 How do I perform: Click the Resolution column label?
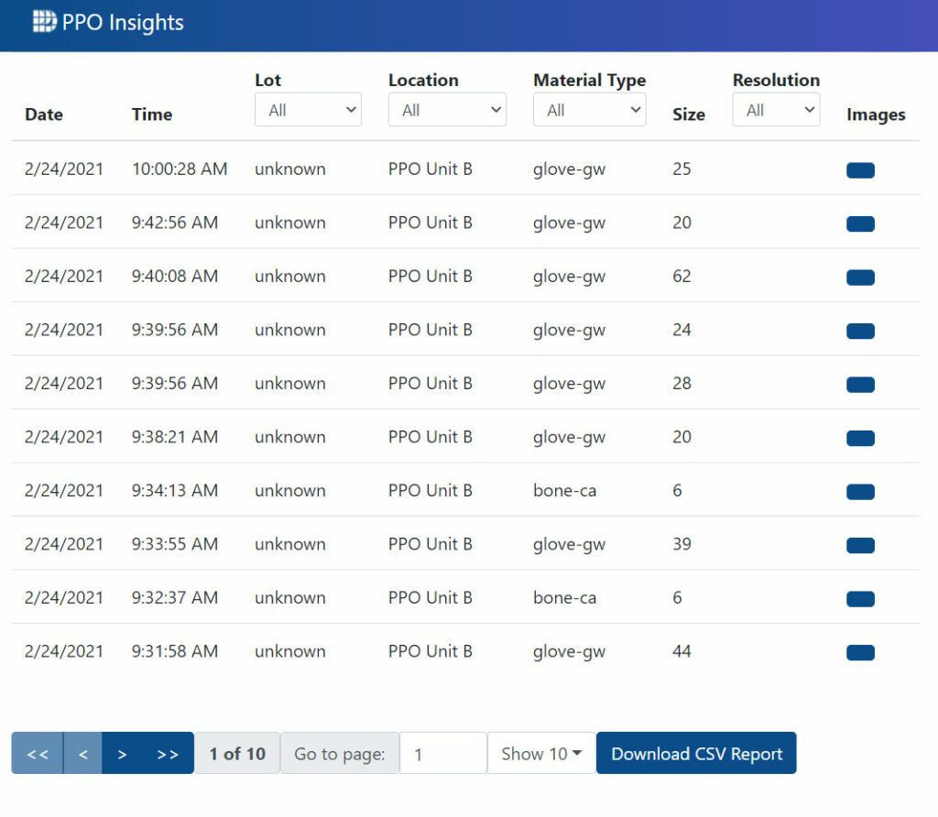point(776,81)
